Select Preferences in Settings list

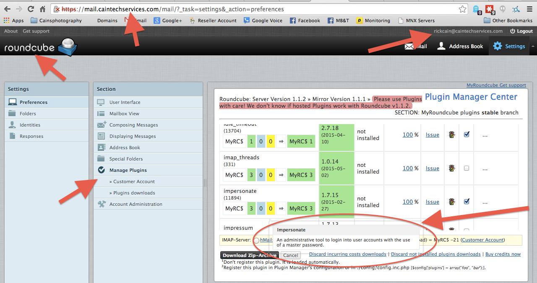tap(47, 102)
